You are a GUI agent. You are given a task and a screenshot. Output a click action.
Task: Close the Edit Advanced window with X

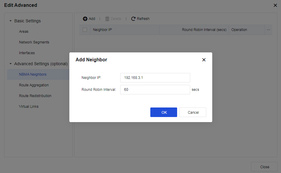275,5
